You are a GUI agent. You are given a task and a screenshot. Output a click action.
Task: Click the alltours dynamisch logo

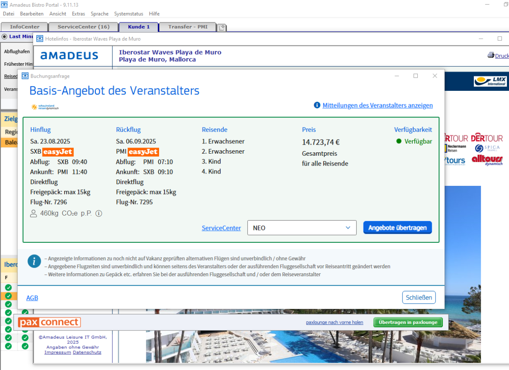(x=487, y=160)
